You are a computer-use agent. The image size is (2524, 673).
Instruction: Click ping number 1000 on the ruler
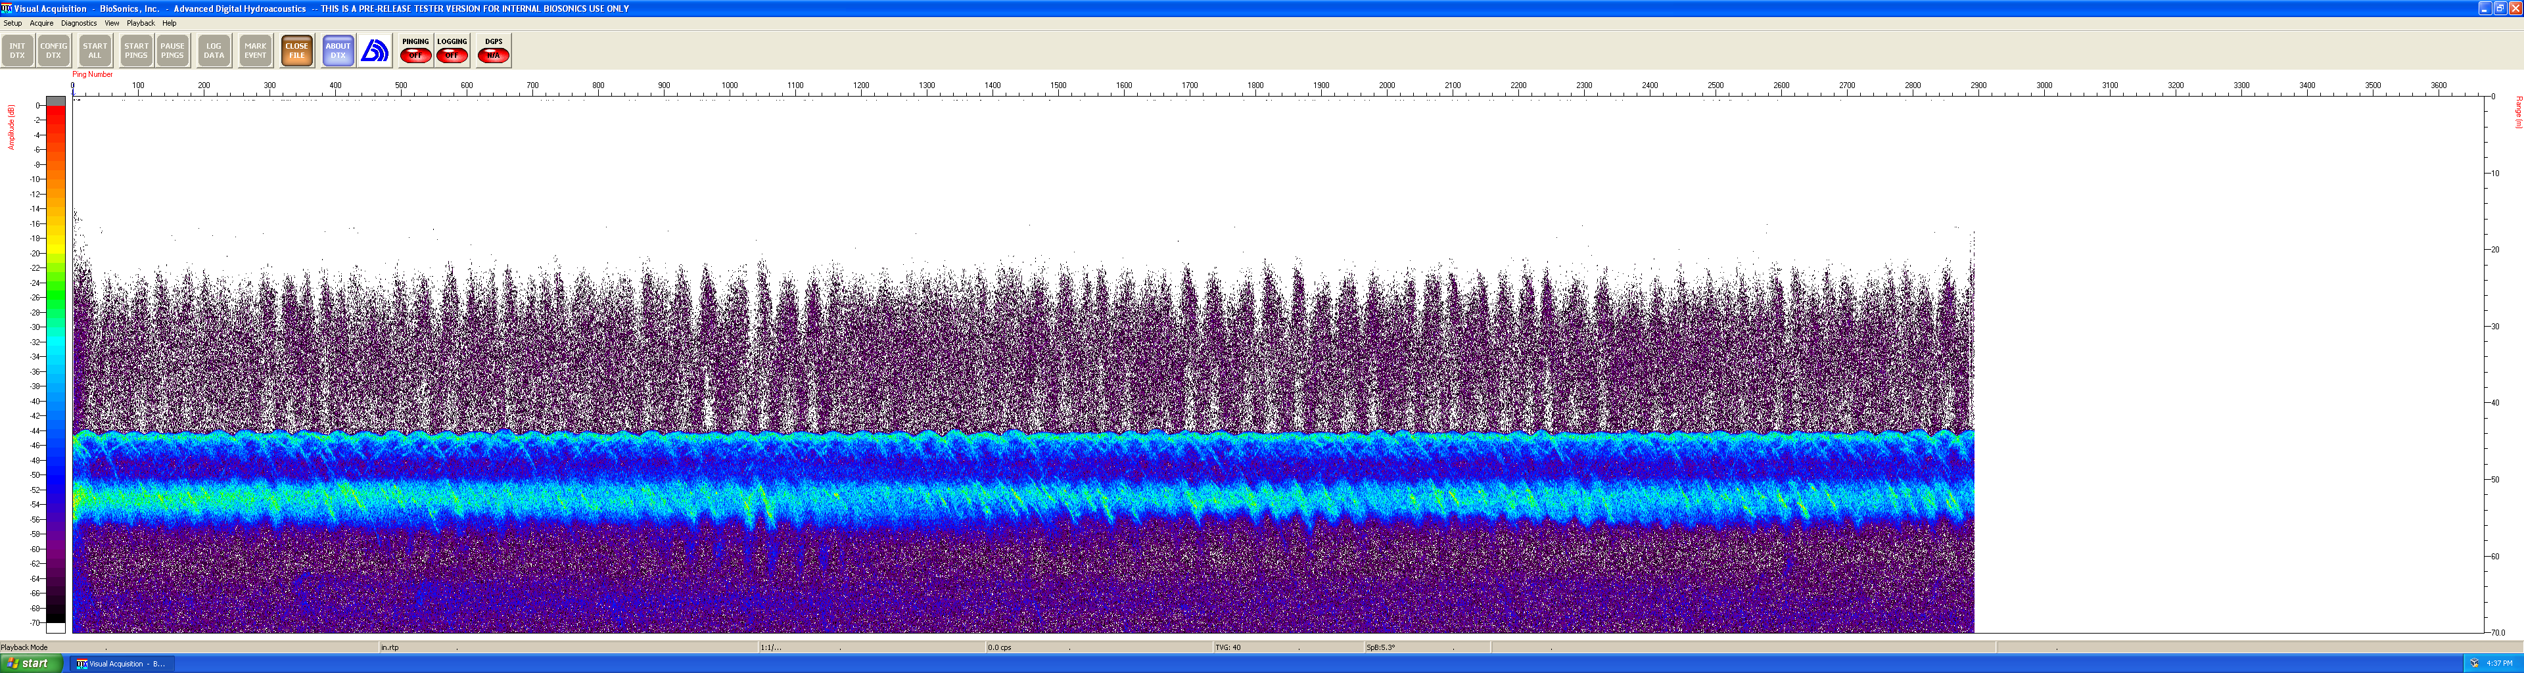click(730, 86)
